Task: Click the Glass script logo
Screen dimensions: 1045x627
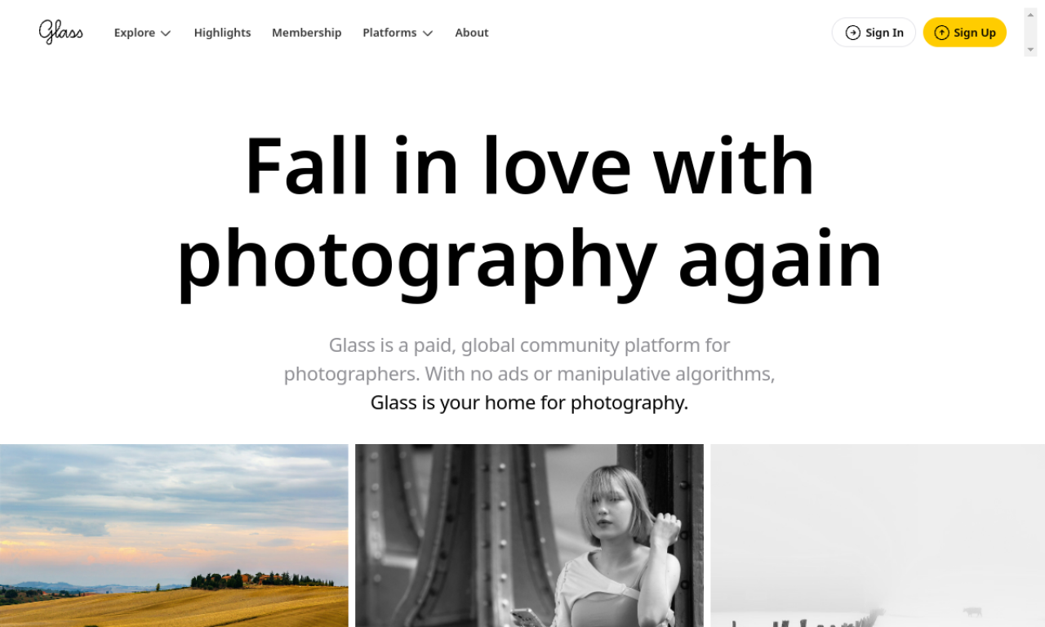Action: (61, 32)
